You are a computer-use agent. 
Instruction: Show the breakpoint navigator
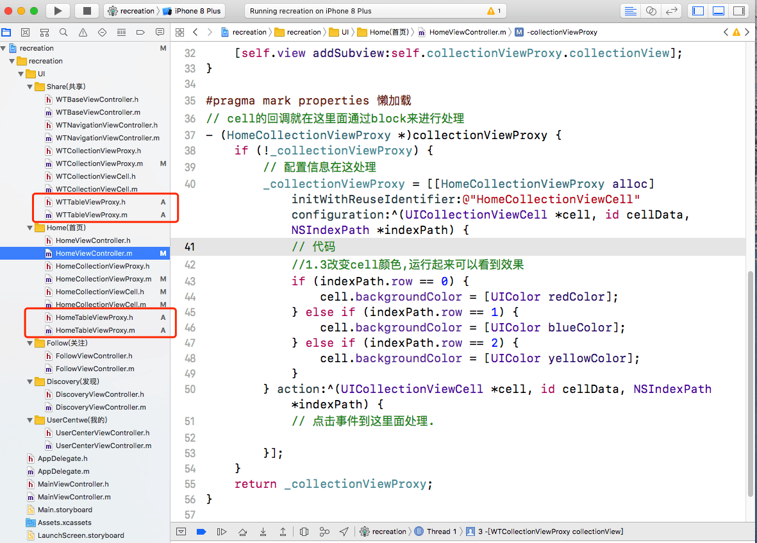click(x=140, y=32)
